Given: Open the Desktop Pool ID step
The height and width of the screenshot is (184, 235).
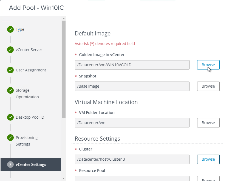Looking at the screenshot, I should tap(30, 117).
